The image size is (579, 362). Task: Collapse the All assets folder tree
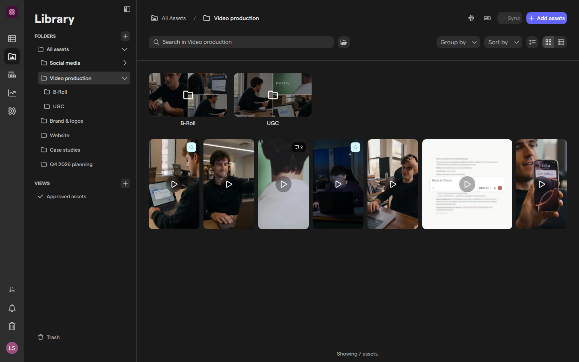pos(125,49)
